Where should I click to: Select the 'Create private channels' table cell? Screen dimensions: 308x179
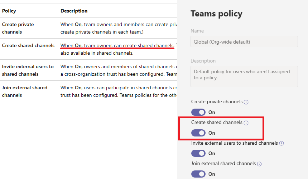pos(18,28)
